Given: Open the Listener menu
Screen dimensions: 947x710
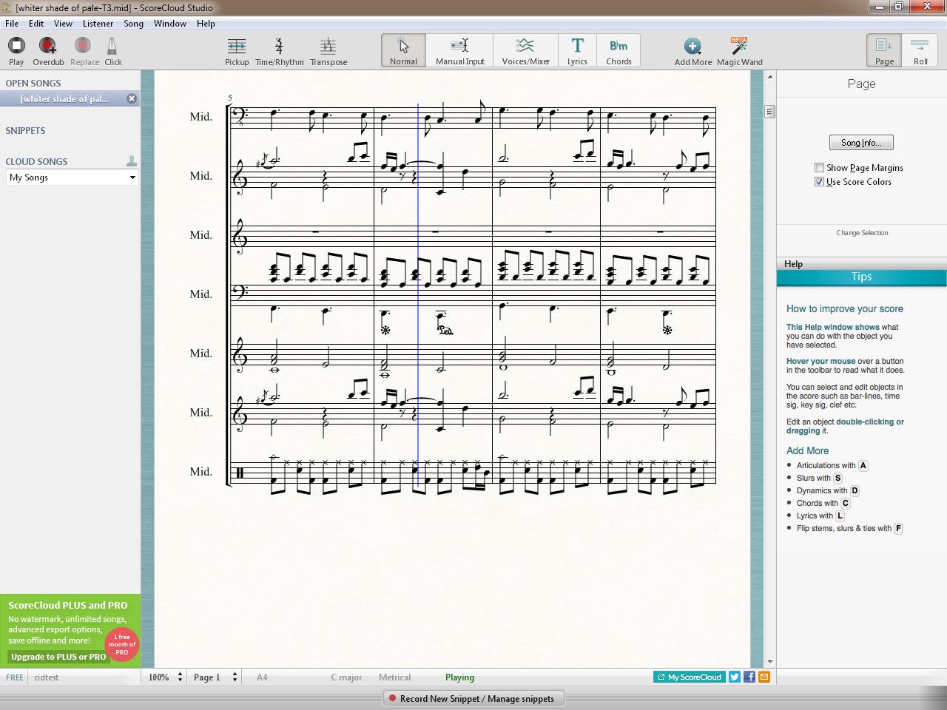Looking at the screenshot, I should click(98, 24).
